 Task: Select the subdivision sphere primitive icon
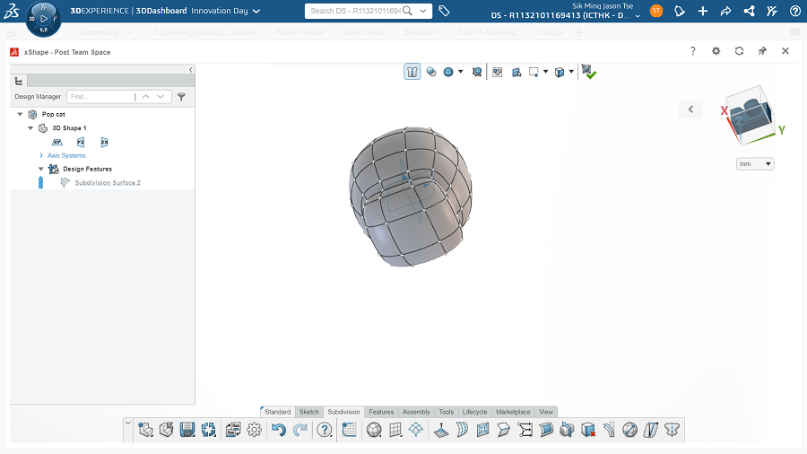tap(374, 431)
